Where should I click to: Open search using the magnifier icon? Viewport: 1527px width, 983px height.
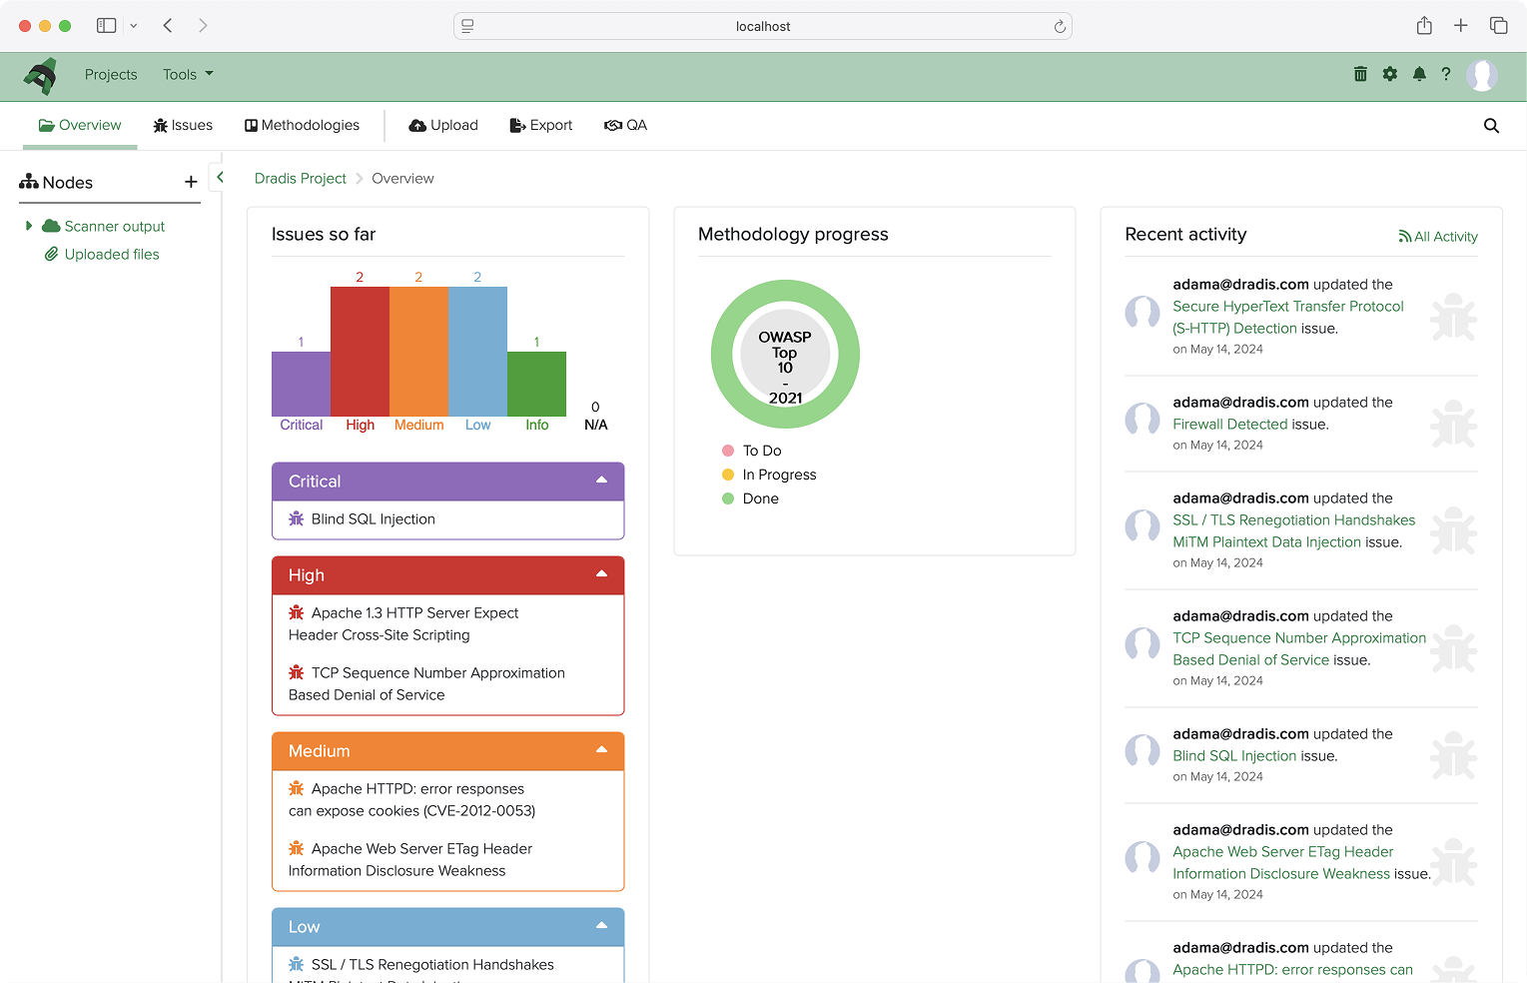tap(1491, 125)
